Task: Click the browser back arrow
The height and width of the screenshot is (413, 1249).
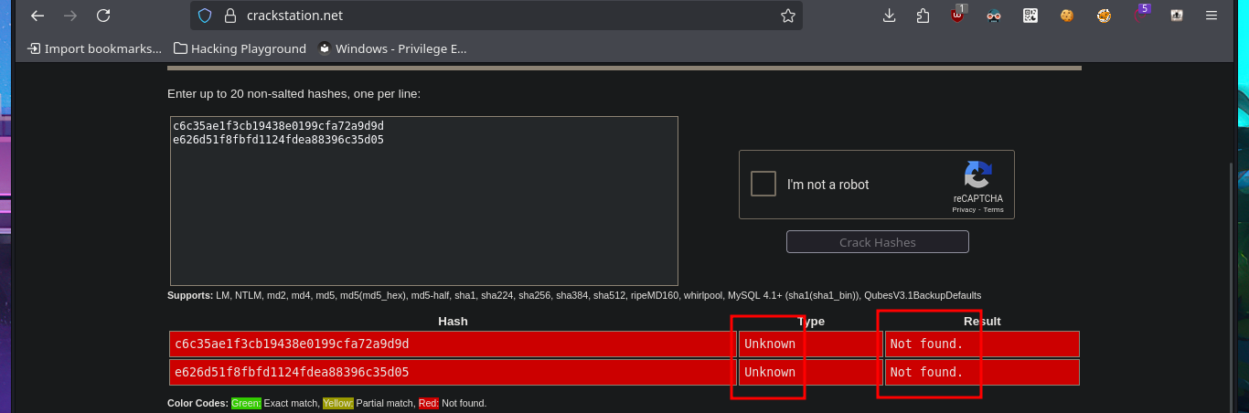Action: (37, 16)
